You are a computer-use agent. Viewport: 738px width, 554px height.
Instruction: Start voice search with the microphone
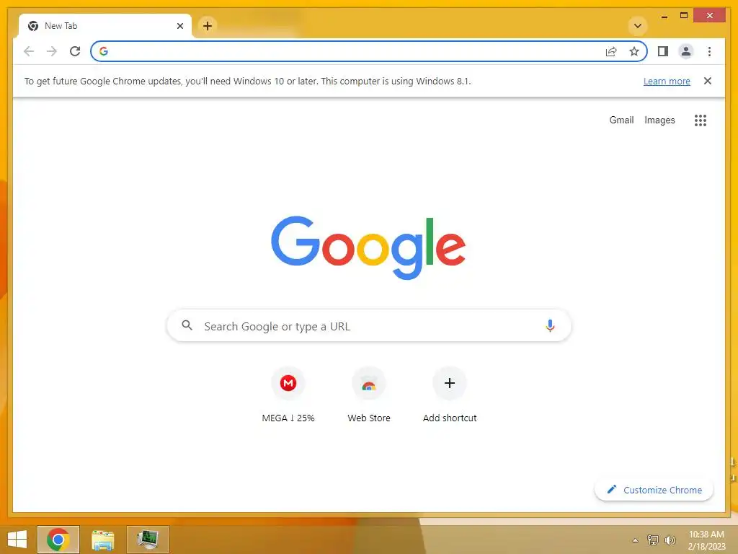(550, 325)
